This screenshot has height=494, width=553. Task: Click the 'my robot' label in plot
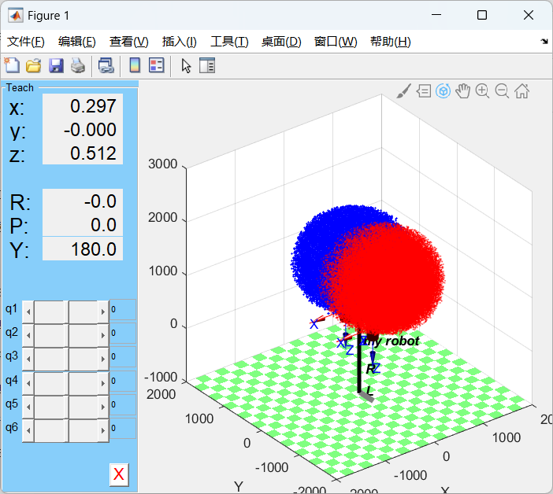point(392,341)
